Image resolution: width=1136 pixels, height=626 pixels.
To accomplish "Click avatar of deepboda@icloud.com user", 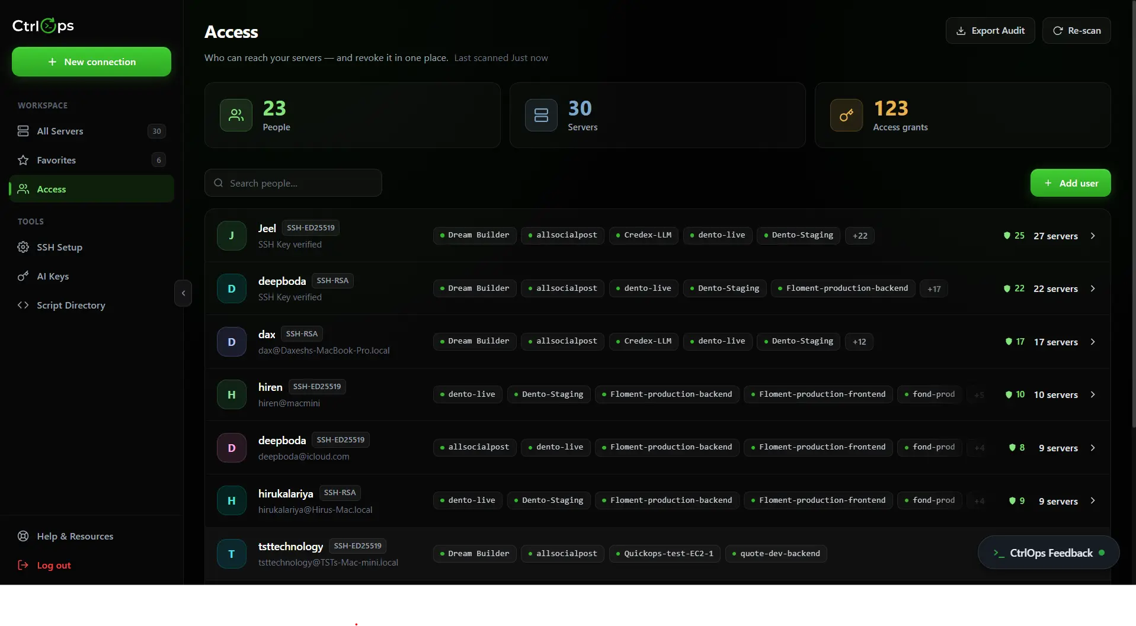I will [x=232, y=448].
